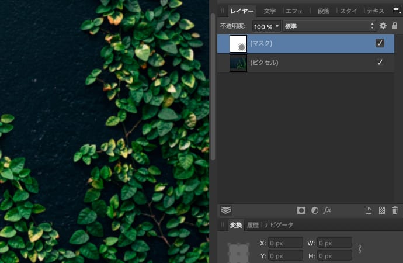
Task: Open Layer Effects with the fx icon
Action: tap(328, 210)
